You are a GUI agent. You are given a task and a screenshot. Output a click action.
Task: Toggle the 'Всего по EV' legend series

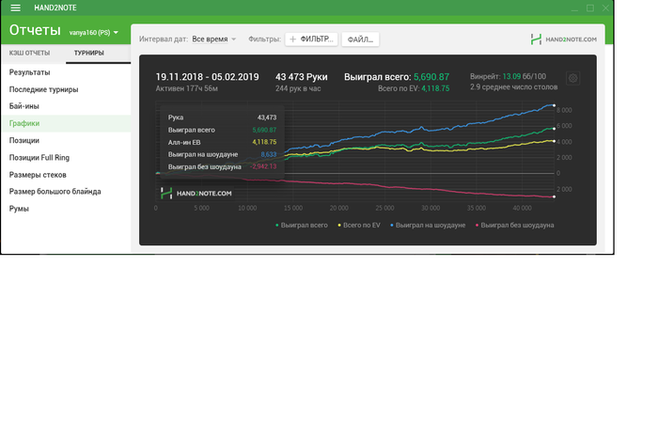click(x=359, y=226)
